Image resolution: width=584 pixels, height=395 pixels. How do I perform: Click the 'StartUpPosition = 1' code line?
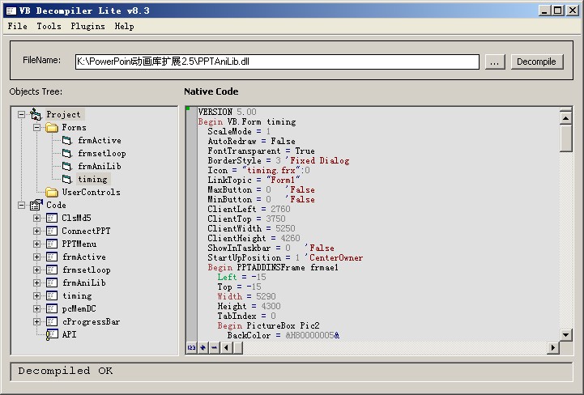click(285, 257)
